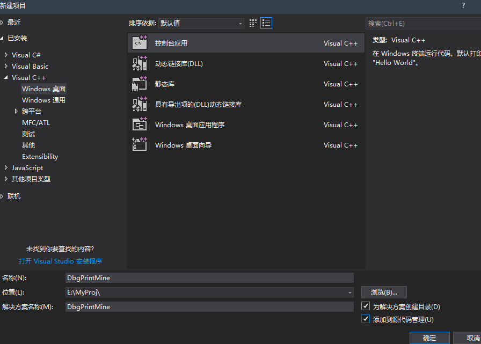Click the Windows 桌面应用程序 template icon
This screenshot has height=344, width=481.
(140, 125)
